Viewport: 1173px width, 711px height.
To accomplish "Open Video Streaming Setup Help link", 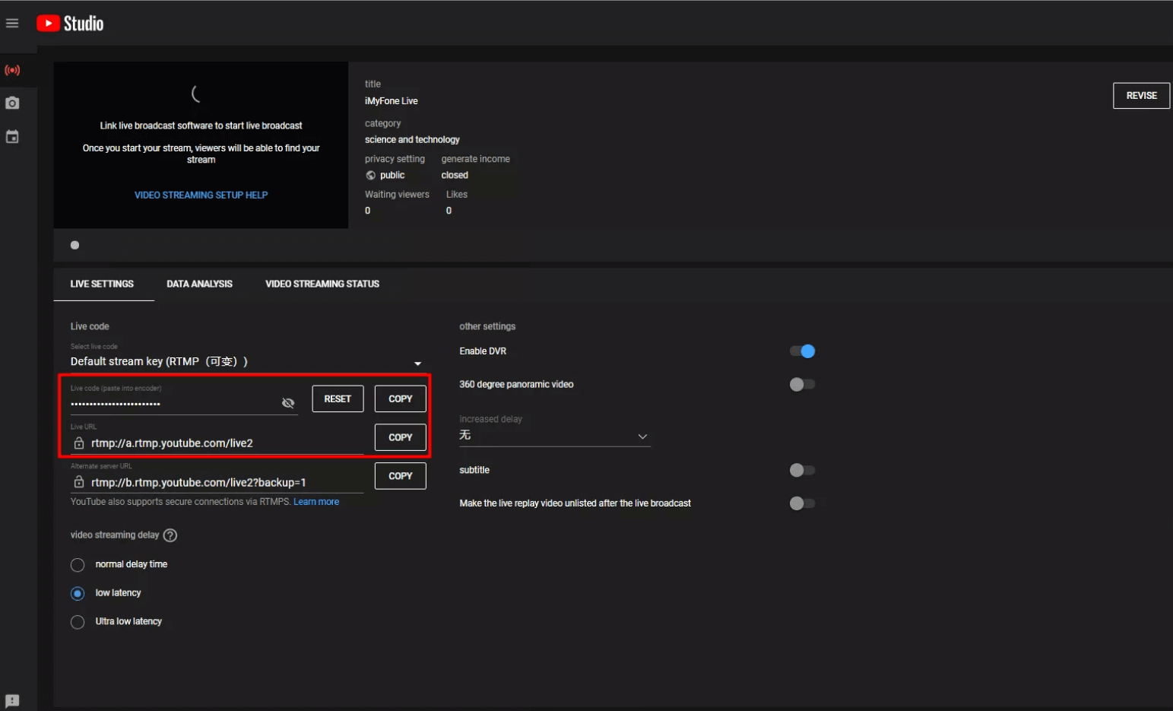I will pyautogui.click(x=201, y=195).
